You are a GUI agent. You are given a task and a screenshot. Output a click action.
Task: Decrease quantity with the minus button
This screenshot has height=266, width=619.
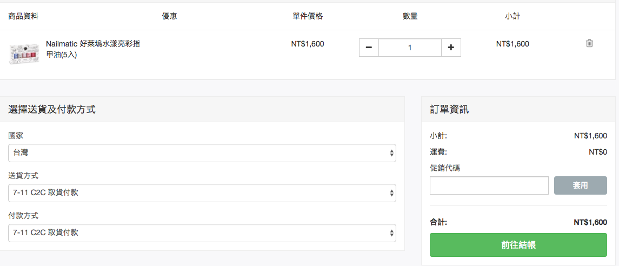(369, 48)
